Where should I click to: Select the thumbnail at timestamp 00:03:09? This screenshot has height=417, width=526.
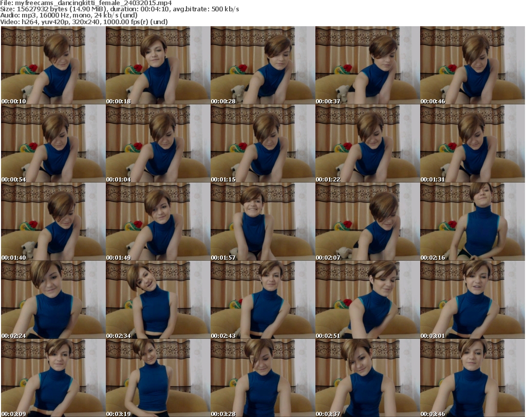click(53, 378)
